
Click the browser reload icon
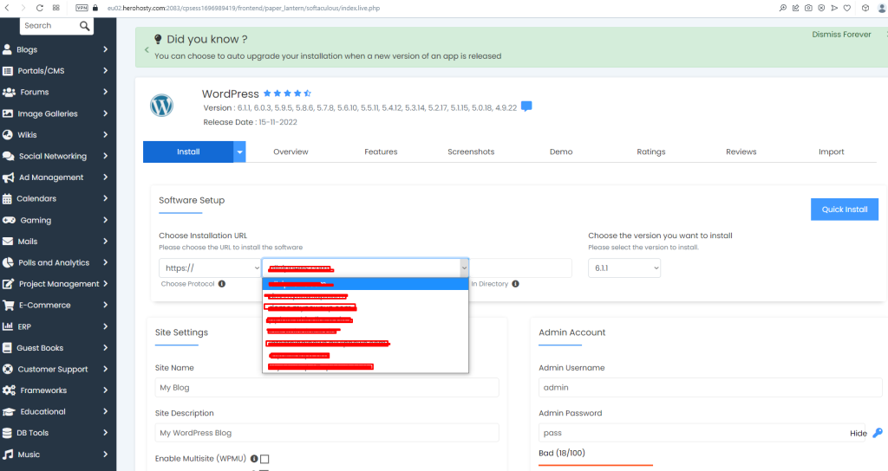[x=40, y=7]
